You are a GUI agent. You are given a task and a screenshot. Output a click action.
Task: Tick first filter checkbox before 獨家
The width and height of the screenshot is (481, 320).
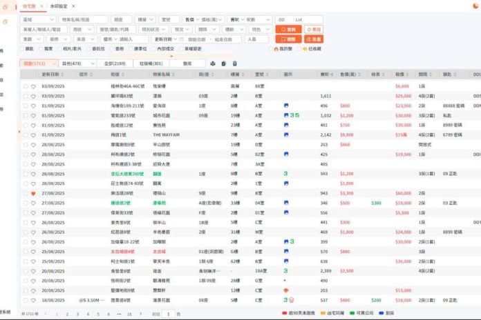tap(22, 49)
